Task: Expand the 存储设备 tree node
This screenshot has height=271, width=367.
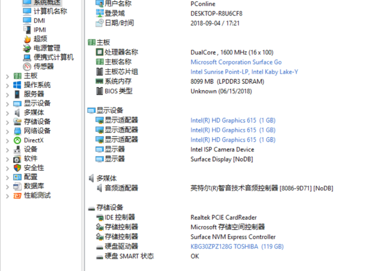Action: (x=7, y=122)
